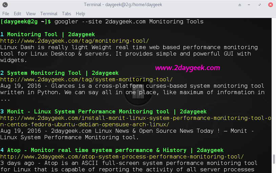Open the View menu
This screenshot has height=173, width=276.
[30, 14]
